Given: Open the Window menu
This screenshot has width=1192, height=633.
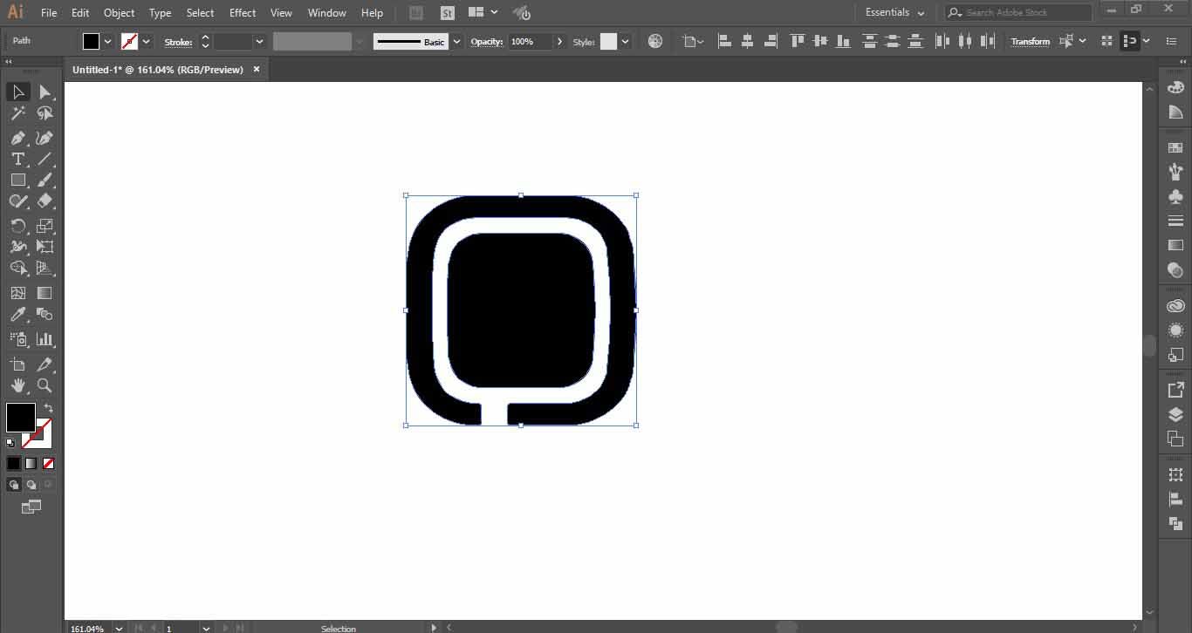Looking at the screenshot, I should pyautogui.click(x=327, y=13).
